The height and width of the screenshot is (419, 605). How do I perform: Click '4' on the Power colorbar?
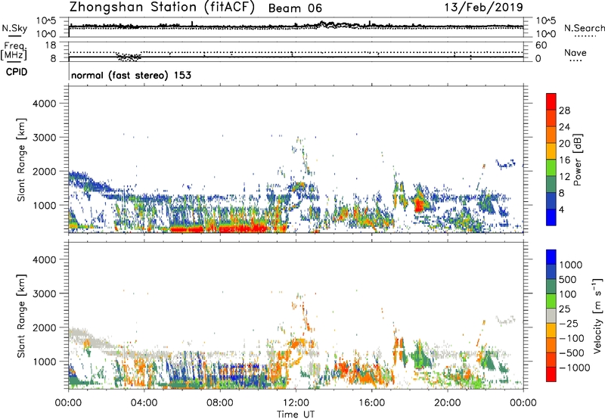[x=562, y=209]
